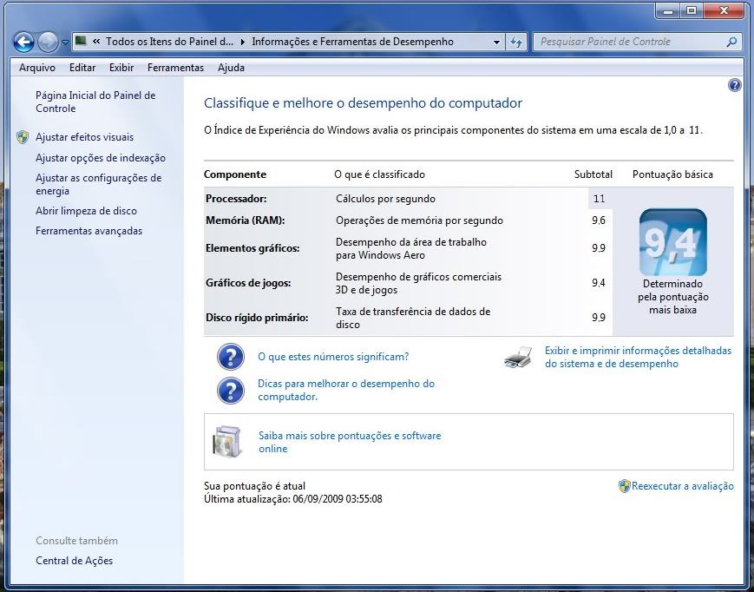754x592 pixels.
Task: Expand breadcrumb arrow after Todos os Itens
Action: click(242, 42)
